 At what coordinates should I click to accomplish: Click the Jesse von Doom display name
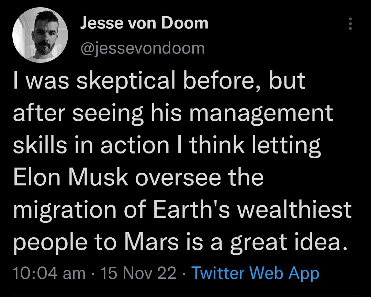click(144, 23)
